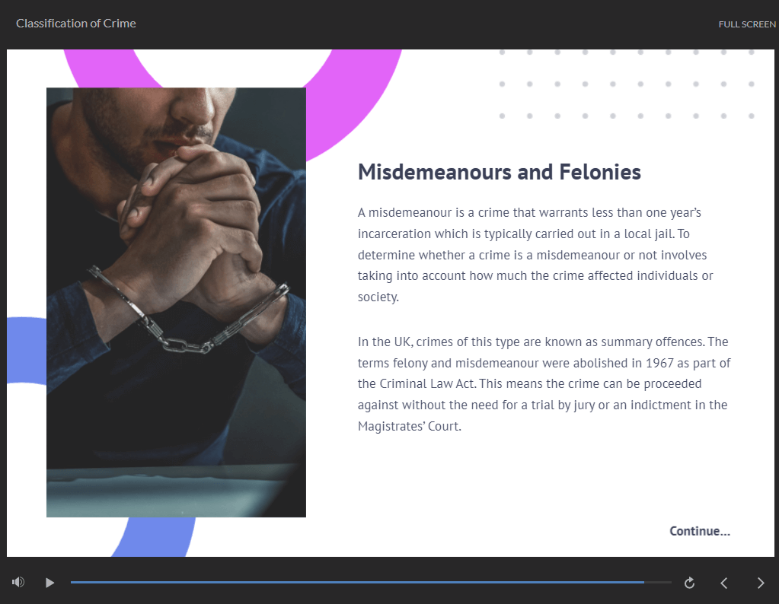Start playback with the play button
This screenshot has width=779, height=604.
[49, 583]
